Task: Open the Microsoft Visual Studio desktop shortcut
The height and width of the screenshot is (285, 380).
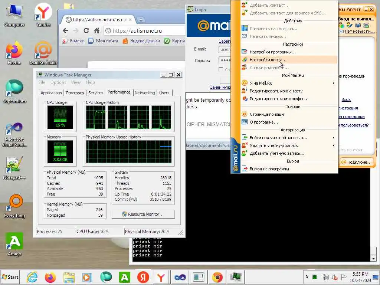Action: 14,134
